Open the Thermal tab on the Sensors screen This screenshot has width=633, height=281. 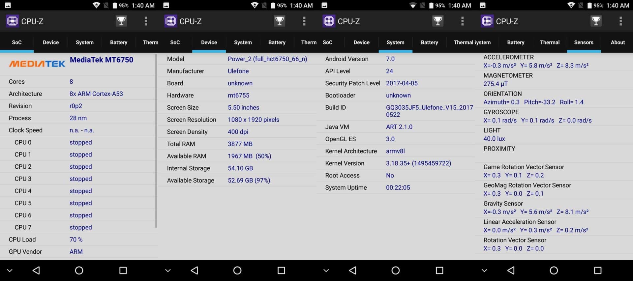click(x=550, y=42)
